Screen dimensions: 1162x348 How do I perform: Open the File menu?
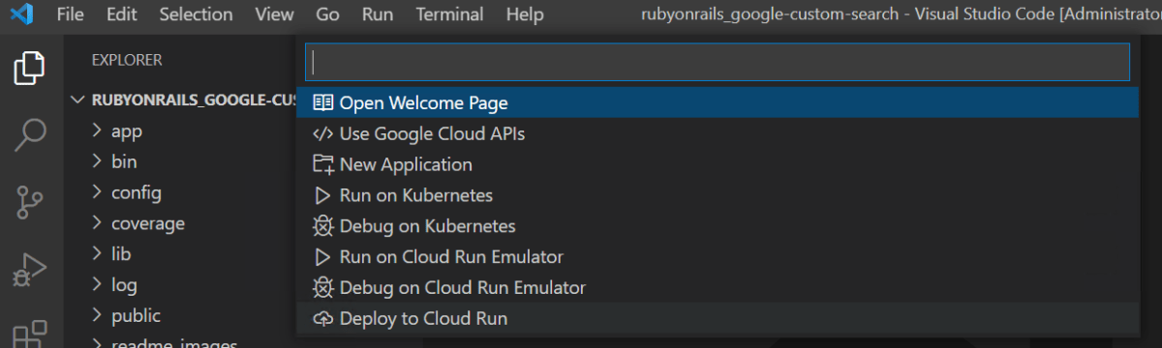point(71,14)
